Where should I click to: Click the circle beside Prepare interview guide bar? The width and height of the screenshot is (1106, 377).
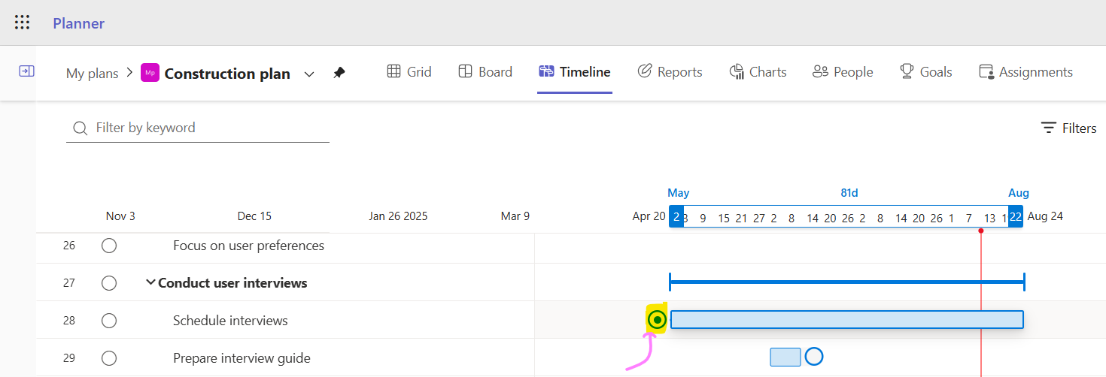(x=813, y=357)
